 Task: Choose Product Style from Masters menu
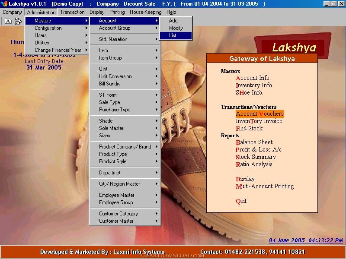125,161
